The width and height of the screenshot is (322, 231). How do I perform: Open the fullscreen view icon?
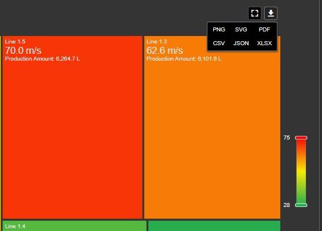click(254, 13)
